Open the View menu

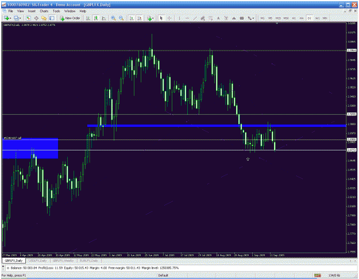(x=20, y=11)
